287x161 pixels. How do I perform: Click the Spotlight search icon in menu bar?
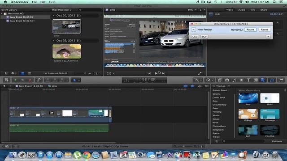[274, 2]
